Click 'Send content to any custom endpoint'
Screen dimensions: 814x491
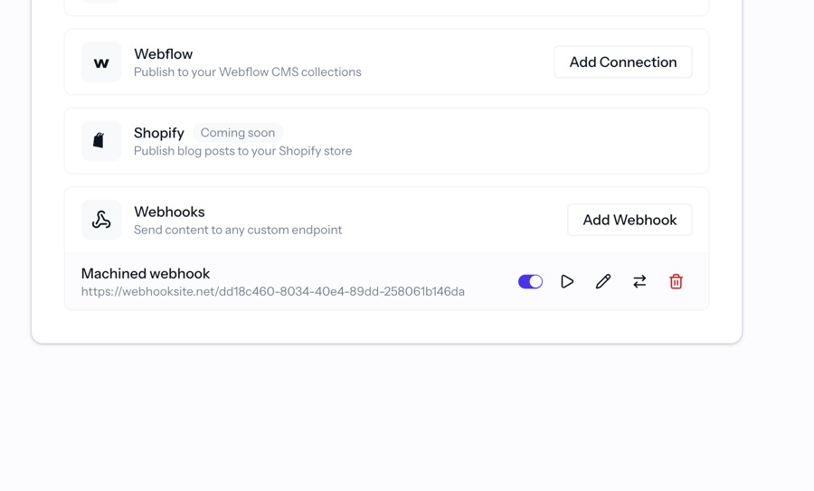pos(238,230)
